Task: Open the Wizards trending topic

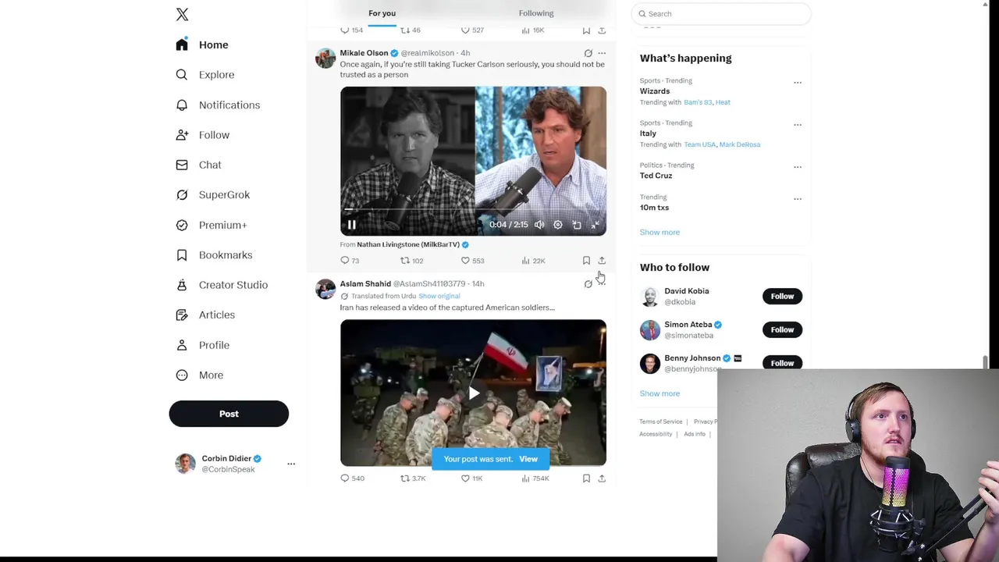Action: (655, 91)
